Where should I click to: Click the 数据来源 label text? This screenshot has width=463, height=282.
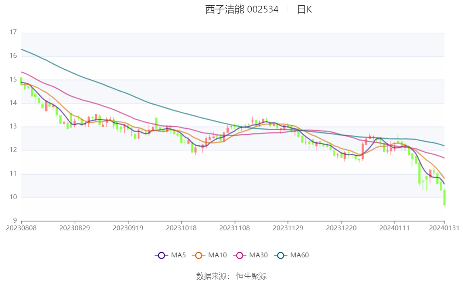pos(211,276)
